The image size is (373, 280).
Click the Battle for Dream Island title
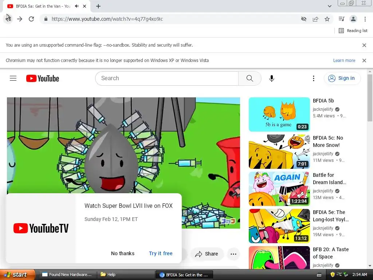[x=329, y=179]
